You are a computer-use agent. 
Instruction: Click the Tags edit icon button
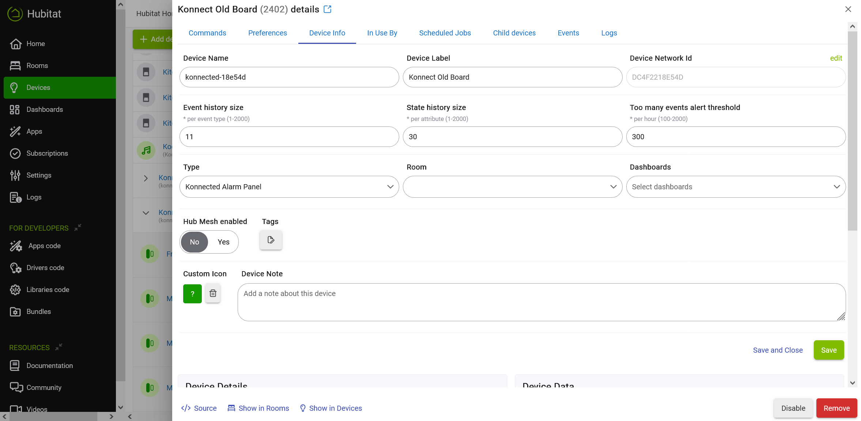tap(271, 240)
